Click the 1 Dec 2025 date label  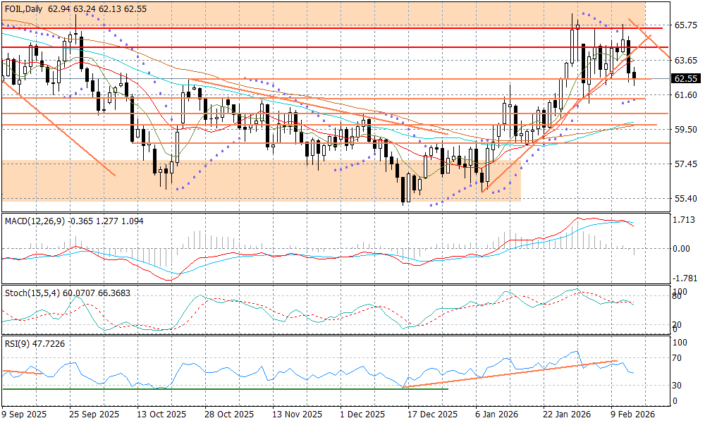(362, 415)
